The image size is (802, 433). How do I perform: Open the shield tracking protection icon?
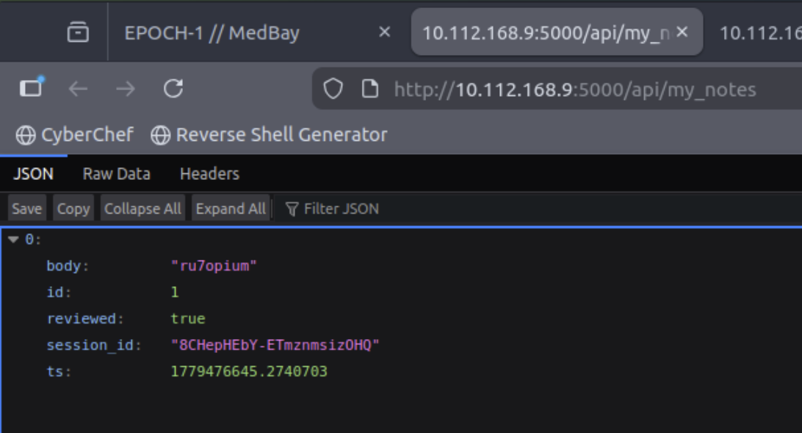point(333,89)
